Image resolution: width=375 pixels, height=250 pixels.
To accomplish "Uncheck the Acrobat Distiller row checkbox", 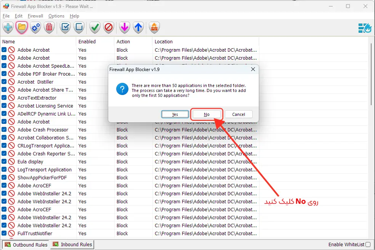I will pyautogui.click(x=4, y=82).
